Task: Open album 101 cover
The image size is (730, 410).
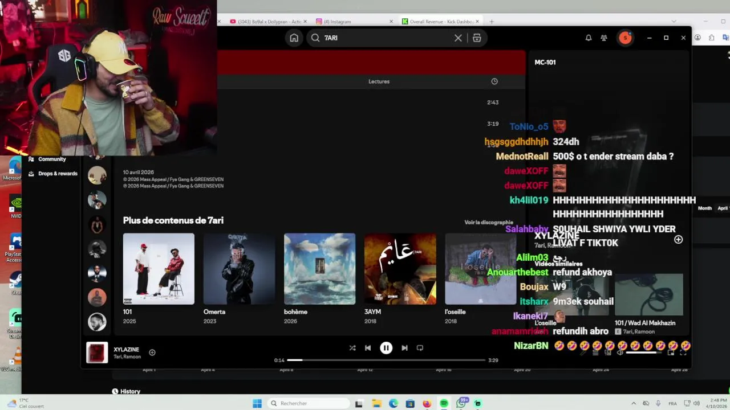Action: pyautogui.click(x=159, y=269)
